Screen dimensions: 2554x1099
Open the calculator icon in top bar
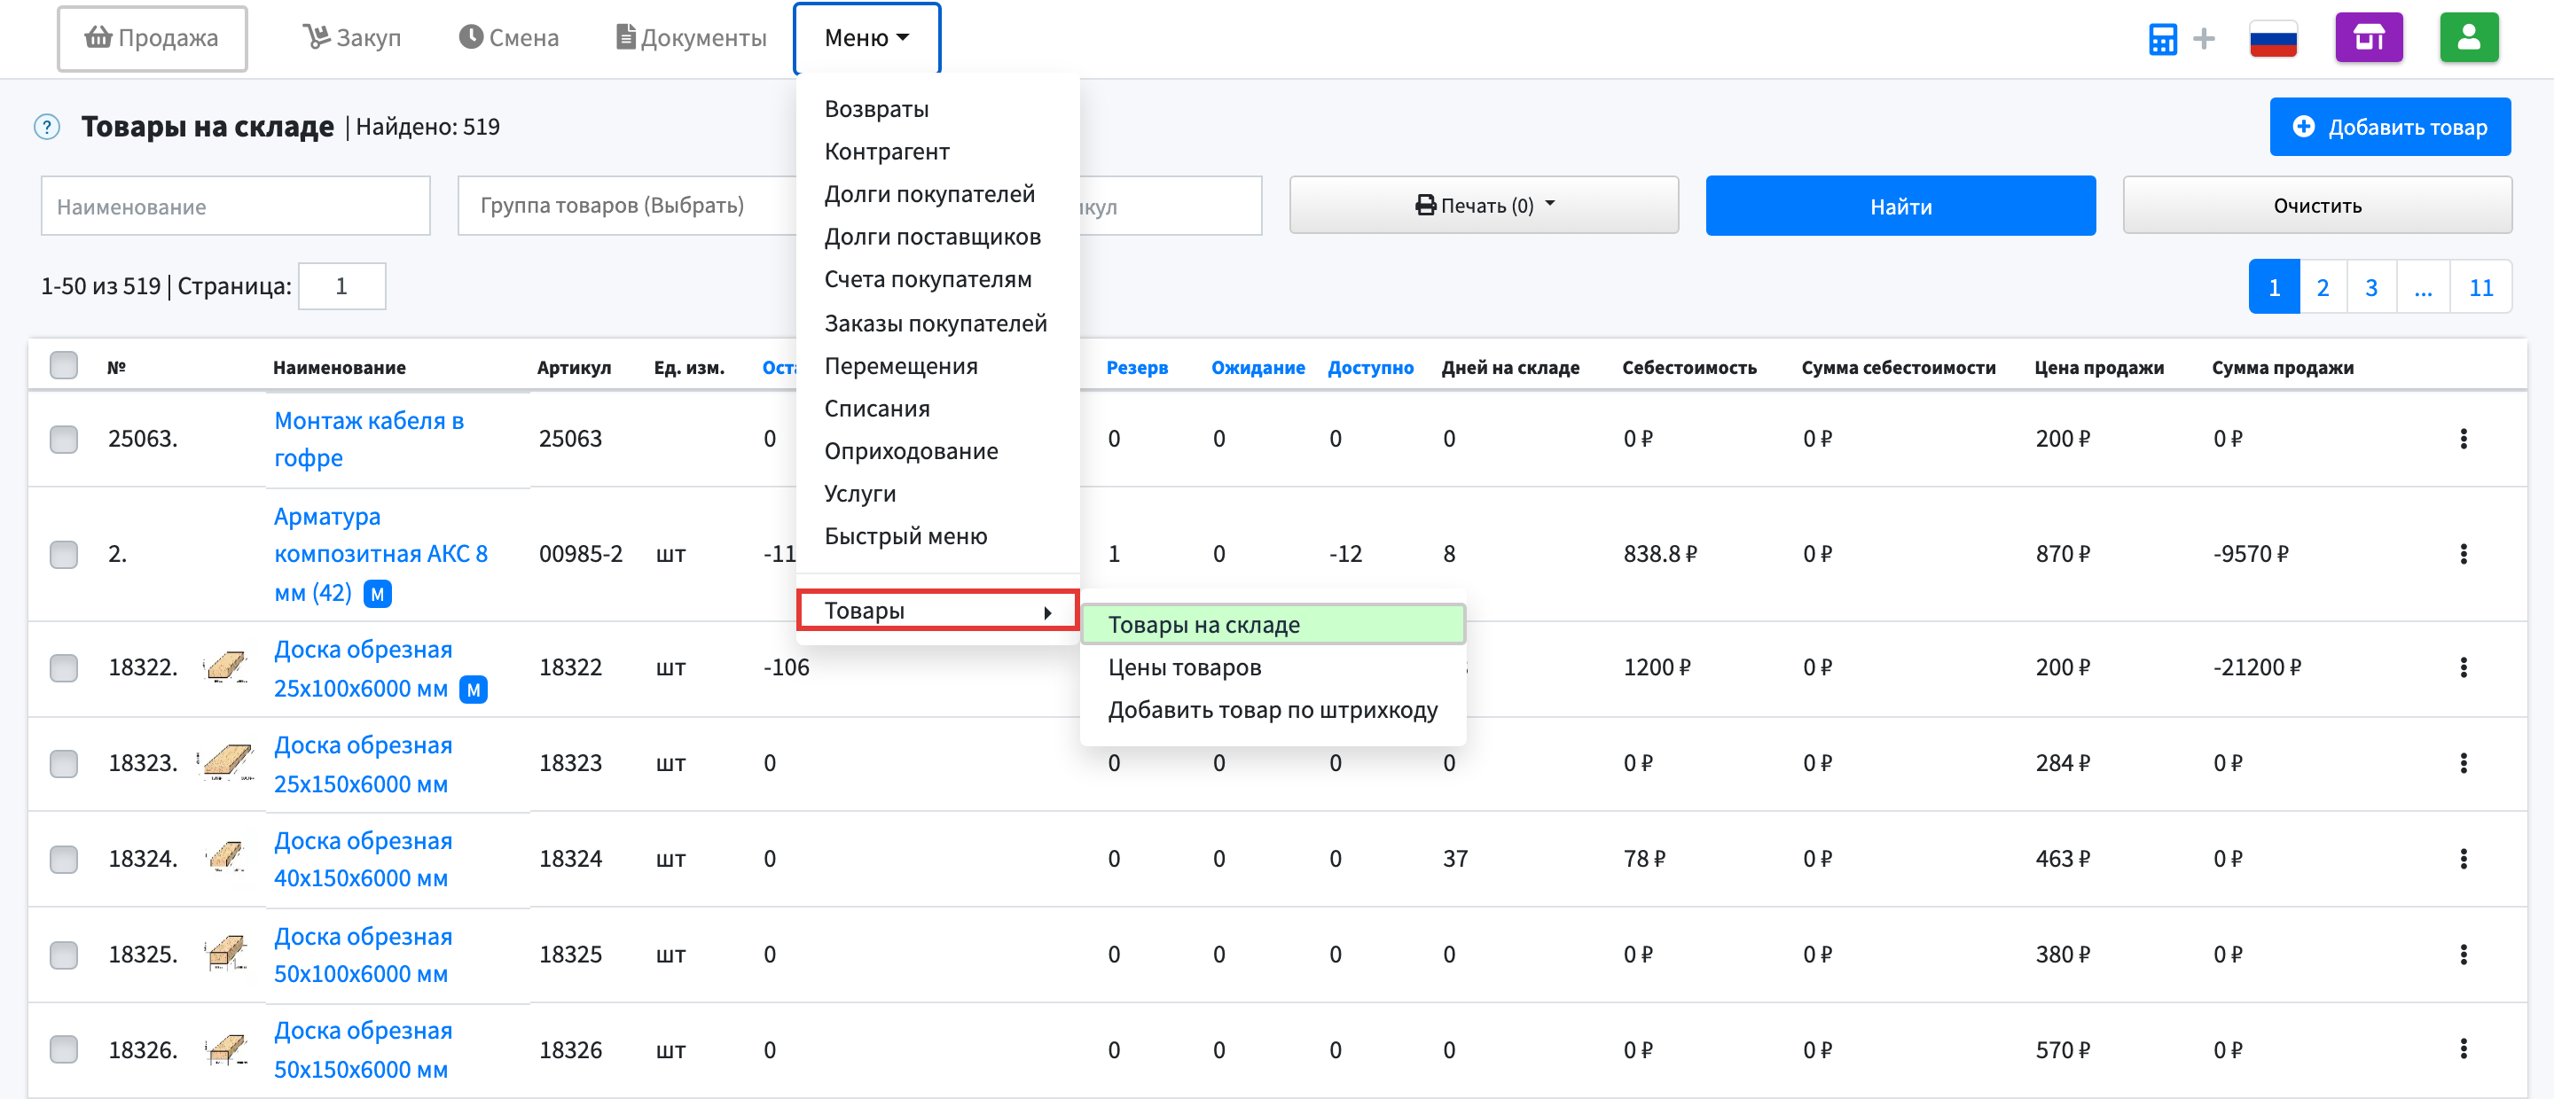pyautogui.click(x=2161, y=40)
